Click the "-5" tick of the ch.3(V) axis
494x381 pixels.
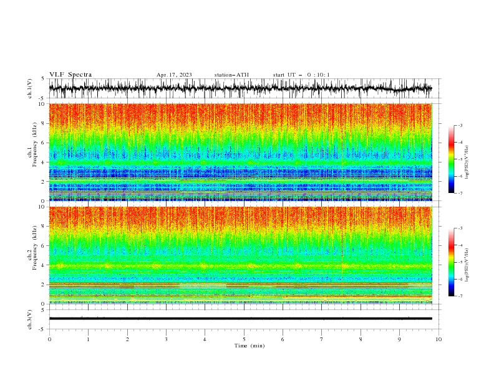click(42, 329)
